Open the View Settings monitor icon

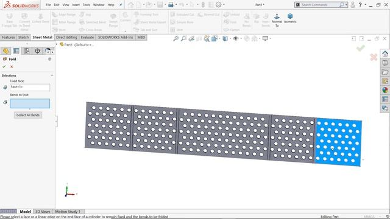click(266, 38)
